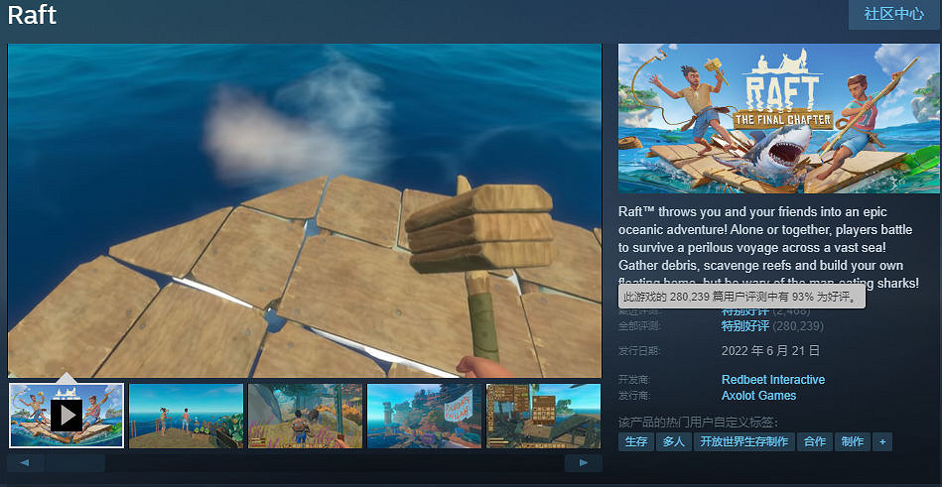Open the third screenshot thumbnail with characters
Screen dimensions: 942x487
305,416
